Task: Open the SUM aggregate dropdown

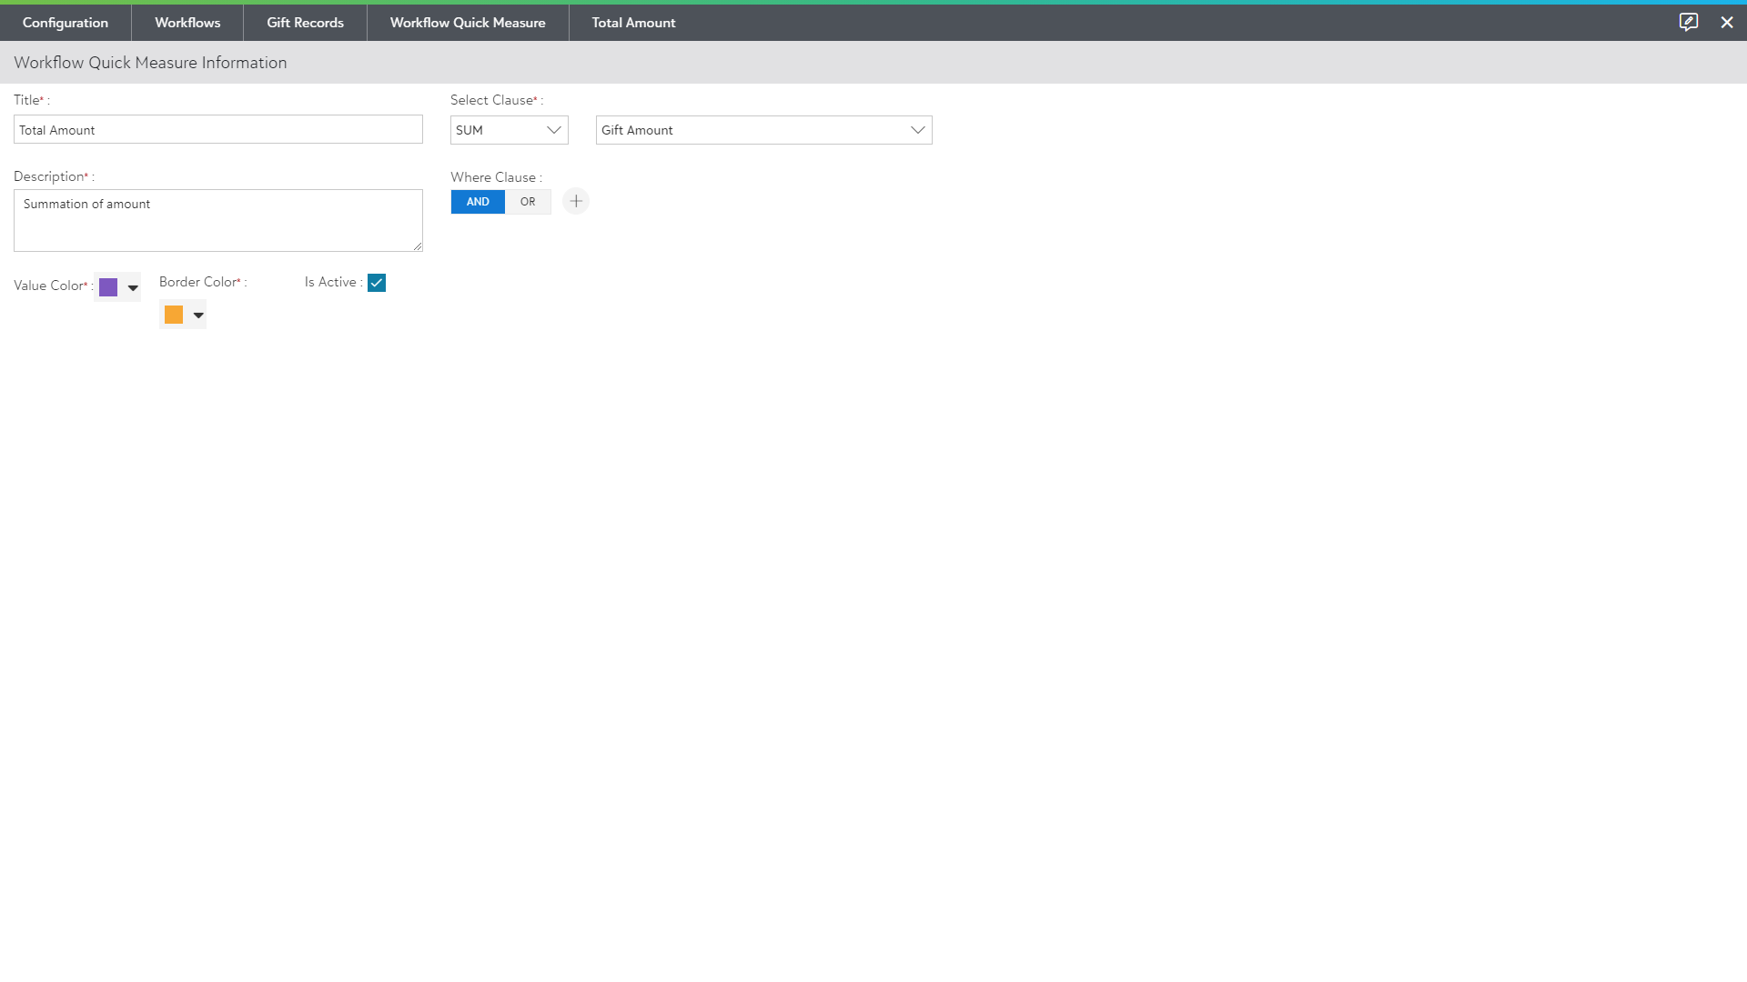Action: [509, 130]
